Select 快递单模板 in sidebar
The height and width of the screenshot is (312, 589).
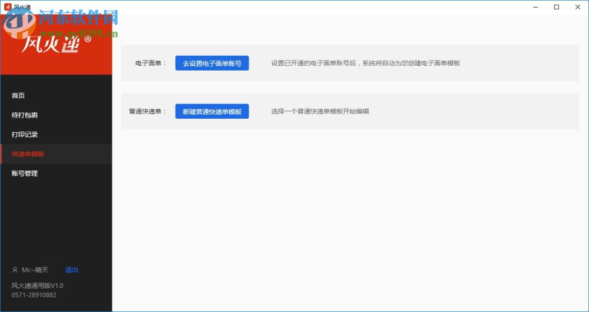pyautogui.click(x=56, y=154)
